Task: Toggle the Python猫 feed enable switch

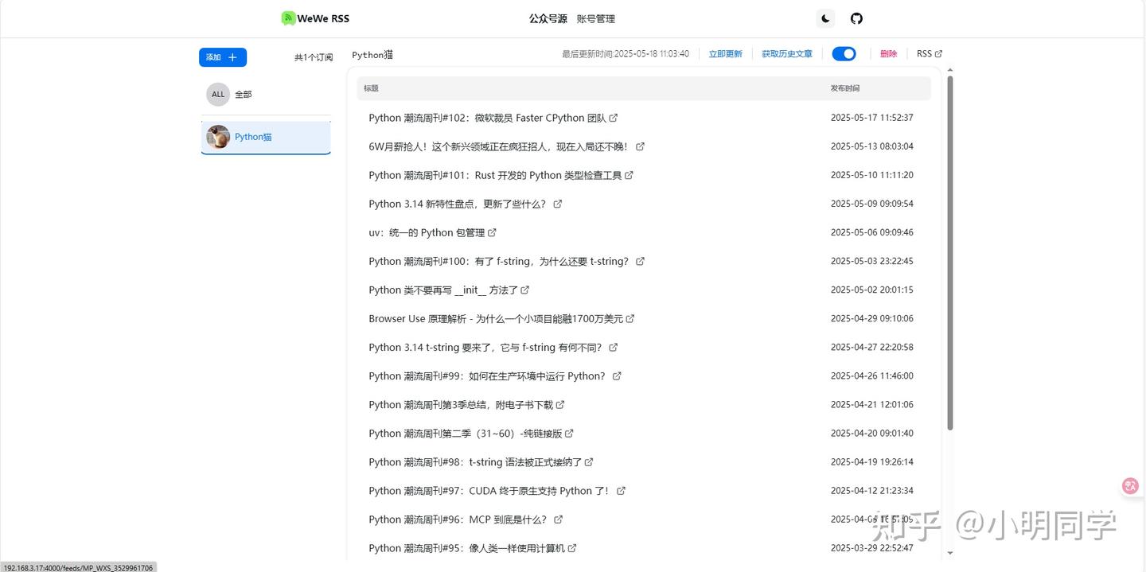Action: click(x=844, y=54)
